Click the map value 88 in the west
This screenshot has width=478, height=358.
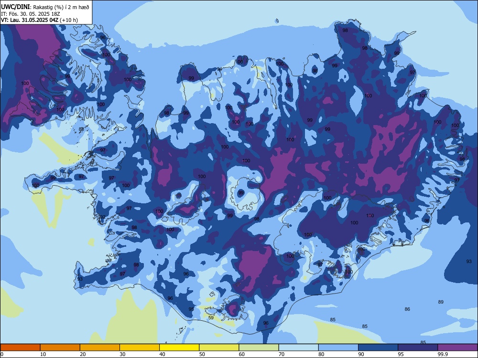point(81,129)
